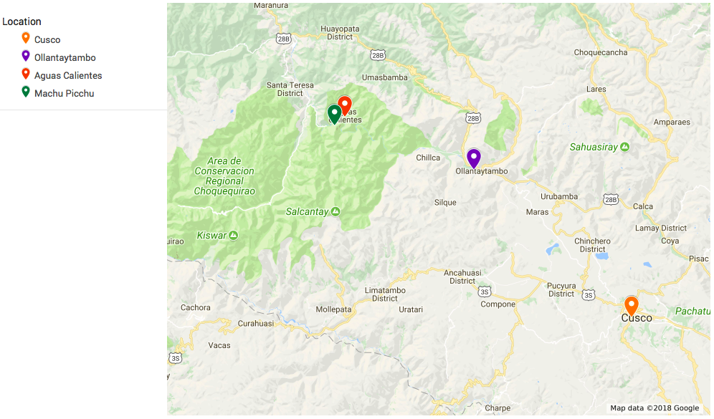Click the red Aguas Calientes map pin
This screenshot has width=714, height=419.
(x=345, y=105)
